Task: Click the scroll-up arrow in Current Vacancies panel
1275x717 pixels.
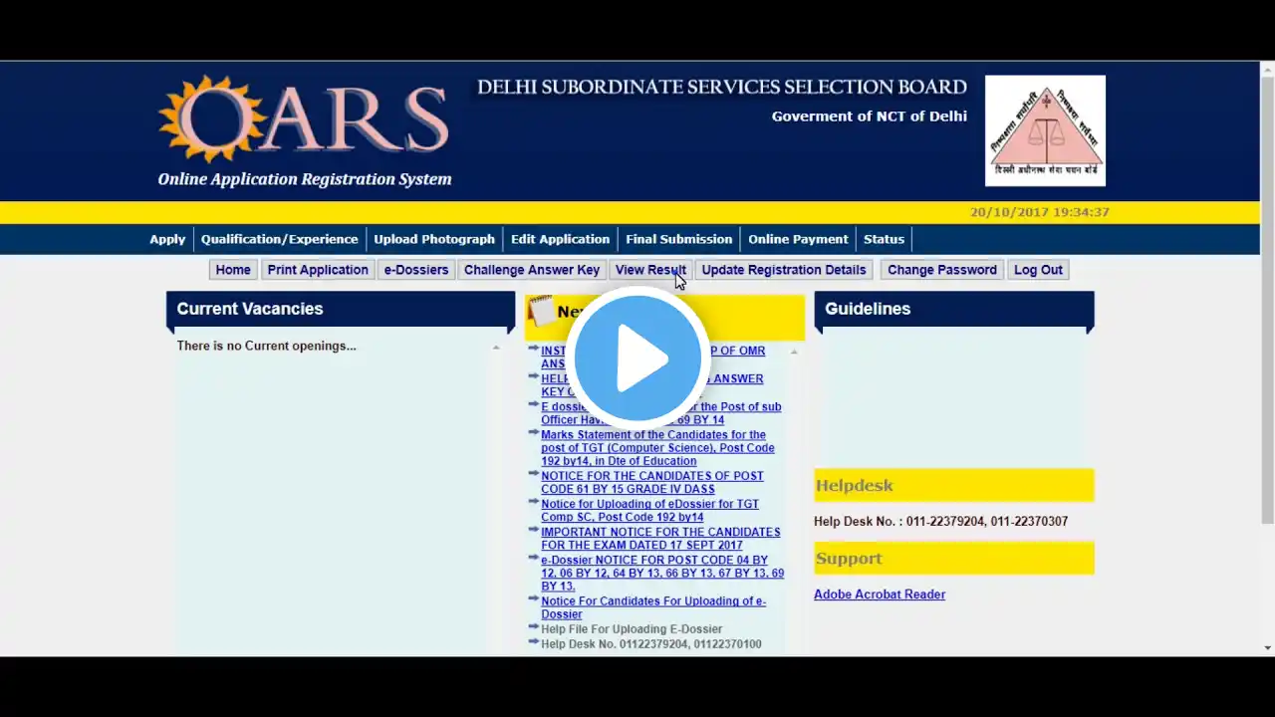Action: (496, 348)
